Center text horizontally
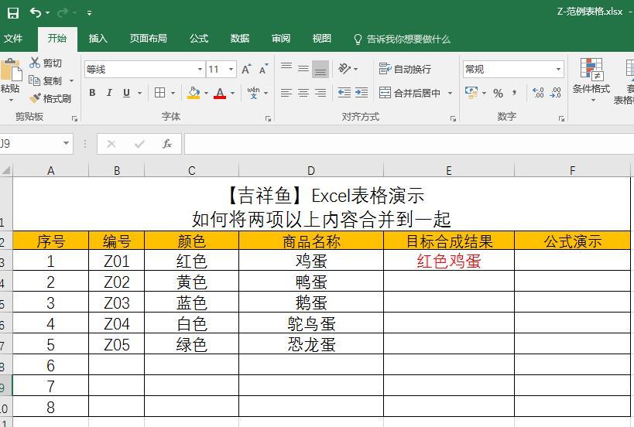Image resolution: width=634 pixels, height=427 pixels. tap(303, 93)
